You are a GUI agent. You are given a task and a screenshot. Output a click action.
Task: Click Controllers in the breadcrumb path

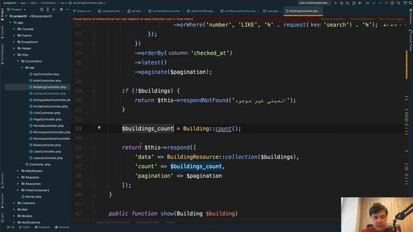(48, 3)
